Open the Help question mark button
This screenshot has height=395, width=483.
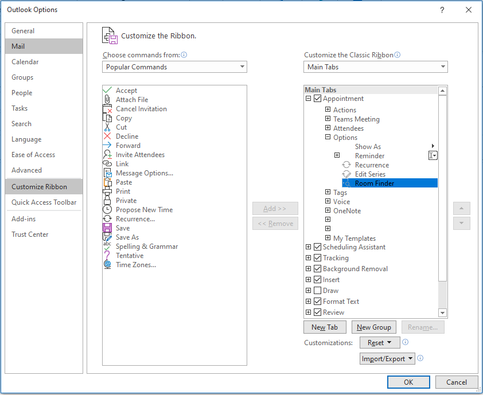(x=442, y=10)
